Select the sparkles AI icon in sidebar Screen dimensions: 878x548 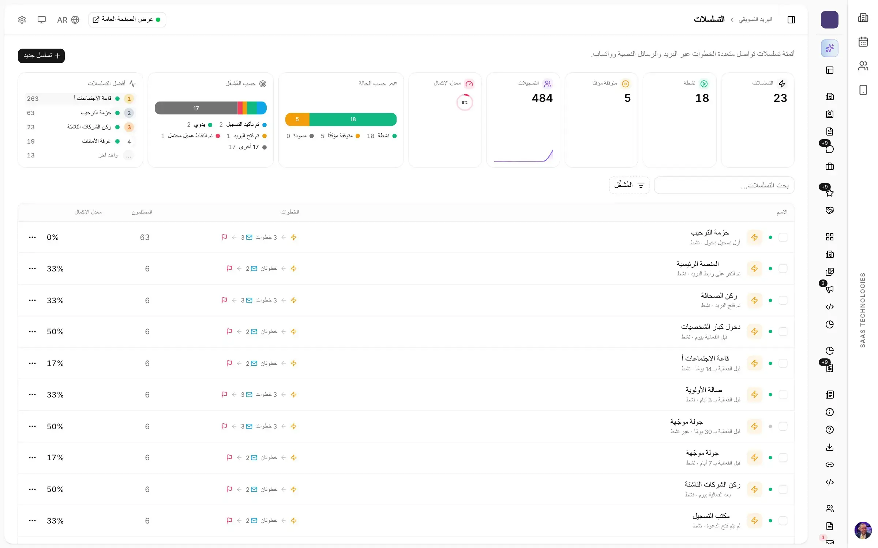coord(829,48)
